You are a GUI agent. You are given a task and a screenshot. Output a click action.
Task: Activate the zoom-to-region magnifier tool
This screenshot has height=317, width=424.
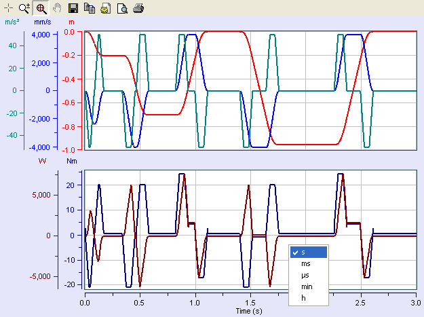pos(41,8)
